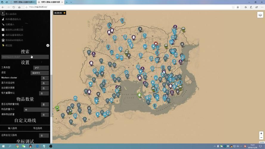Close the sidebar menu with the X button

pyautogui.click(x=3, y=13)
